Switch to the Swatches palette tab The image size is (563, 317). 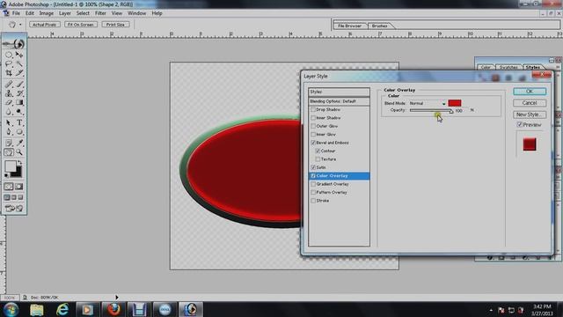(x=508, y=67)
